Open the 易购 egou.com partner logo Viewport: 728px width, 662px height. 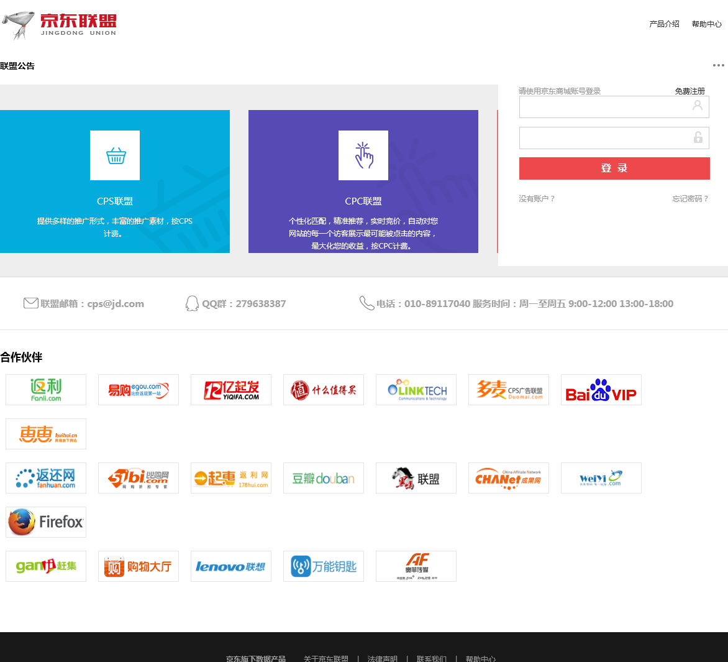point(139,390)
